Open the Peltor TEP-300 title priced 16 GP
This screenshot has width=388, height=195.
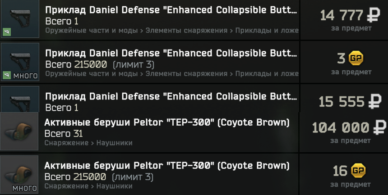[x=166, y=166]
